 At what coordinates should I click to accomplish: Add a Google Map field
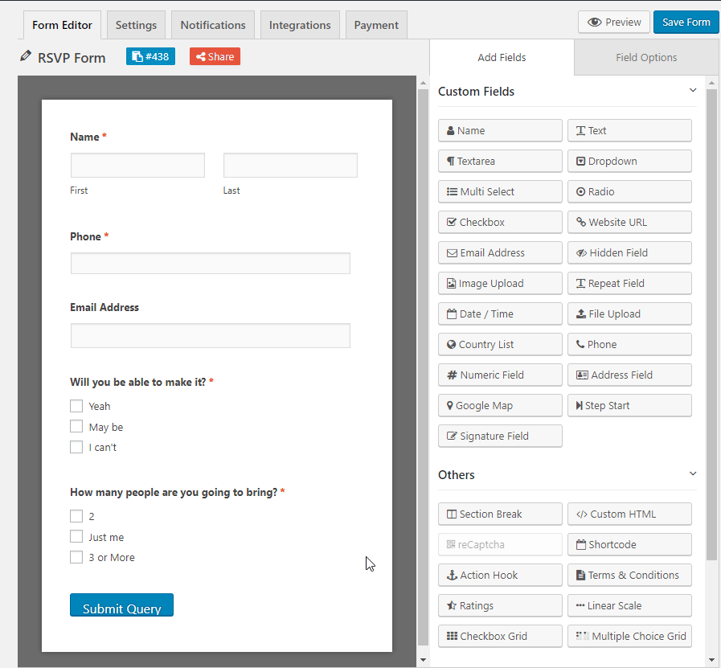coord(500,405)
